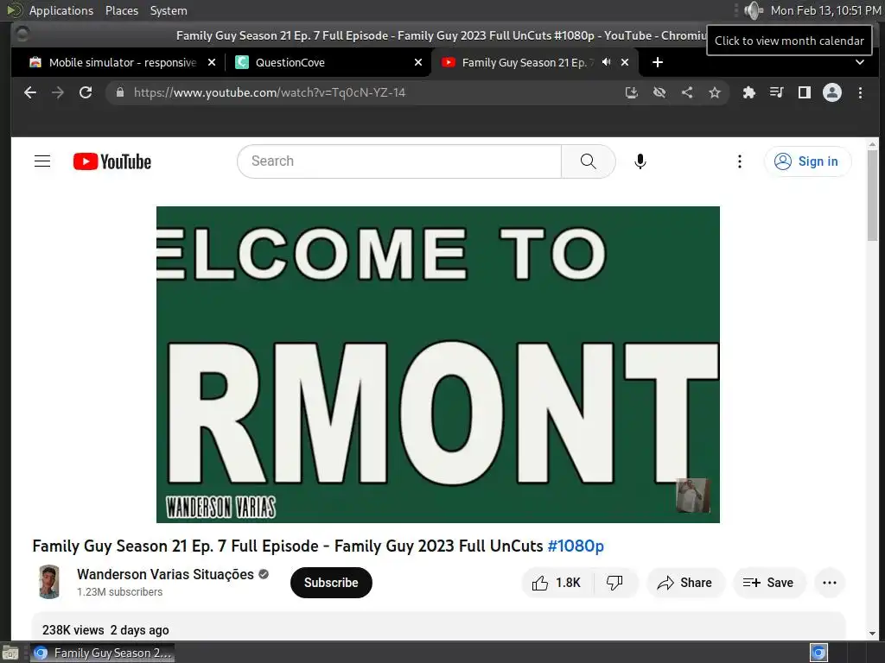Open the volume control speaker icon

click(x=753, y=10)
